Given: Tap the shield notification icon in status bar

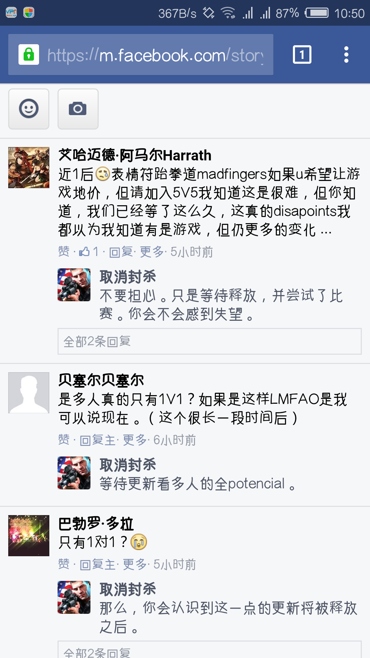Looking at the screenshot, I should point(29,13).
